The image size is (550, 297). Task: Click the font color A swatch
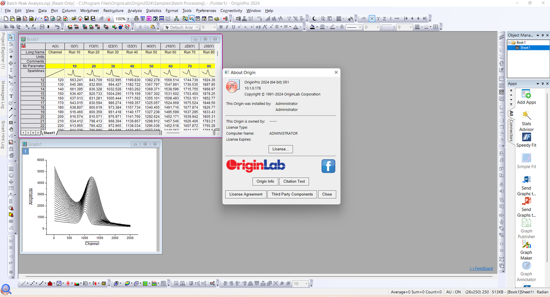[296, 27]
